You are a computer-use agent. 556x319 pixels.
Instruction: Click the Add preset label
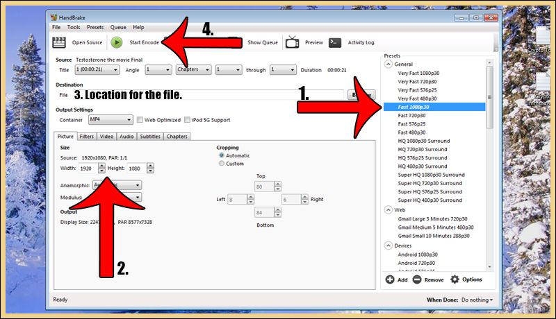(x=402, y=279)
